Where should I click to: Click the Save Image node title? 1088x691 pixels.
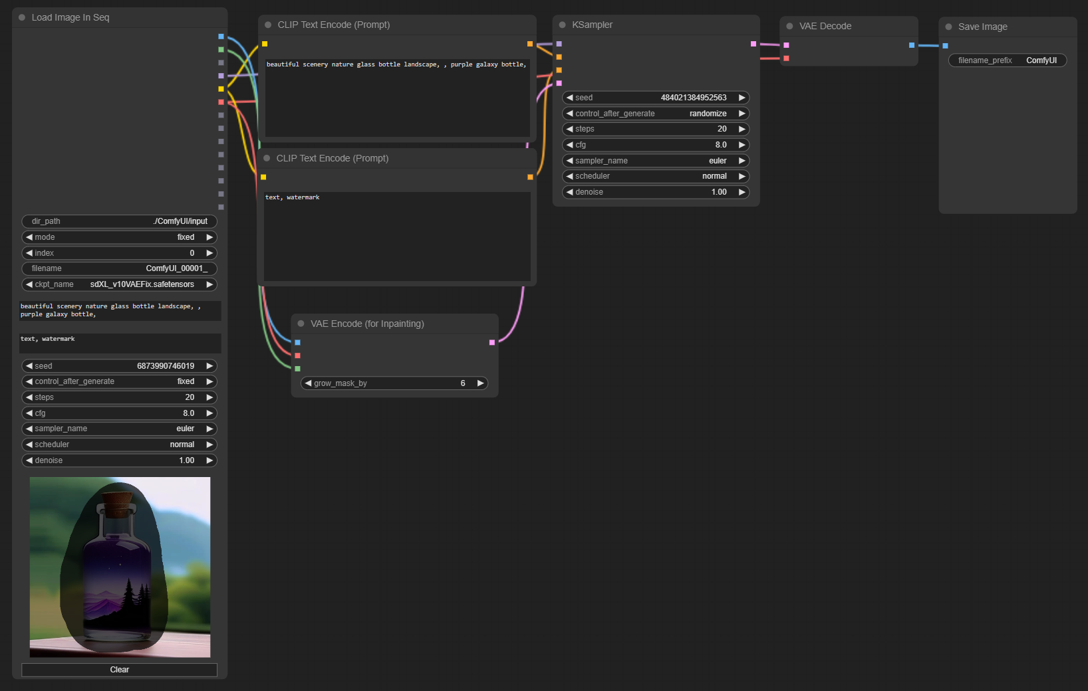tap(983, 27)
